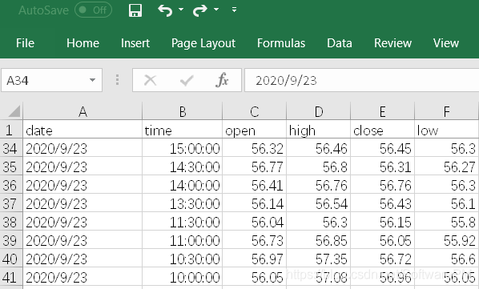Click the 'time' header cell
The width and height of the screenshot is (479, 289).
pyautogui.click(x=183, y=130)
